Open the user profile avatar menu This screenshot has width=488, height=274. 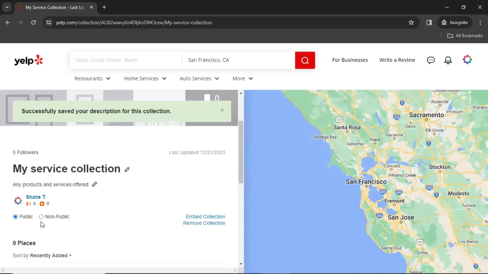click(467, 60)
